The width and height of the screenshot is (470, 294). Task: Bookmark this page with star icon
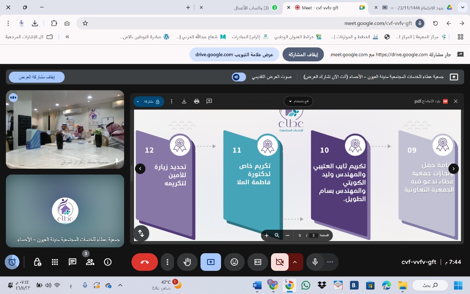point(85,23)
